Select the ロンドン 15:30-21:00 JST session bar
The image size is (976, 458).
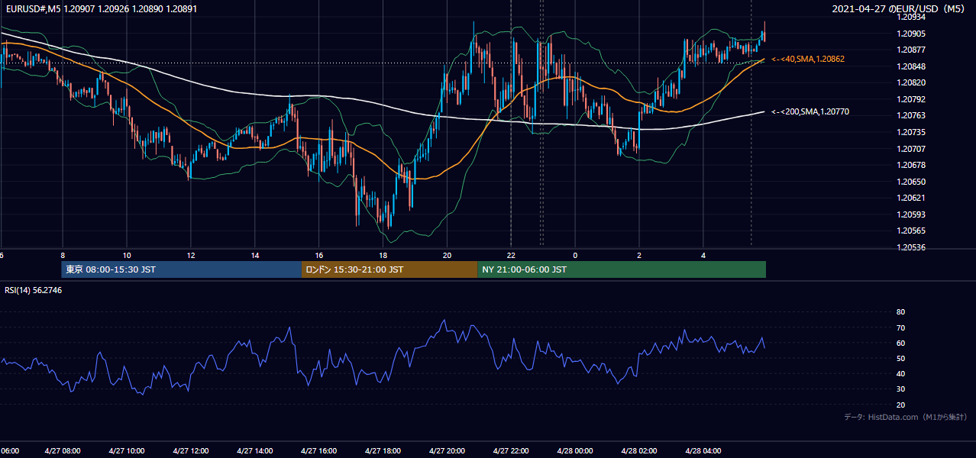pyautogui.click(x=389, y=269)
